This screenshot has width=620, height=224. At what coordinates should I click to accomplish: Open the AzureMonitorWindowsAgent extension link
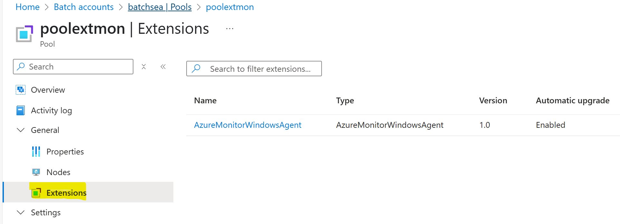[x=247, y=125]
